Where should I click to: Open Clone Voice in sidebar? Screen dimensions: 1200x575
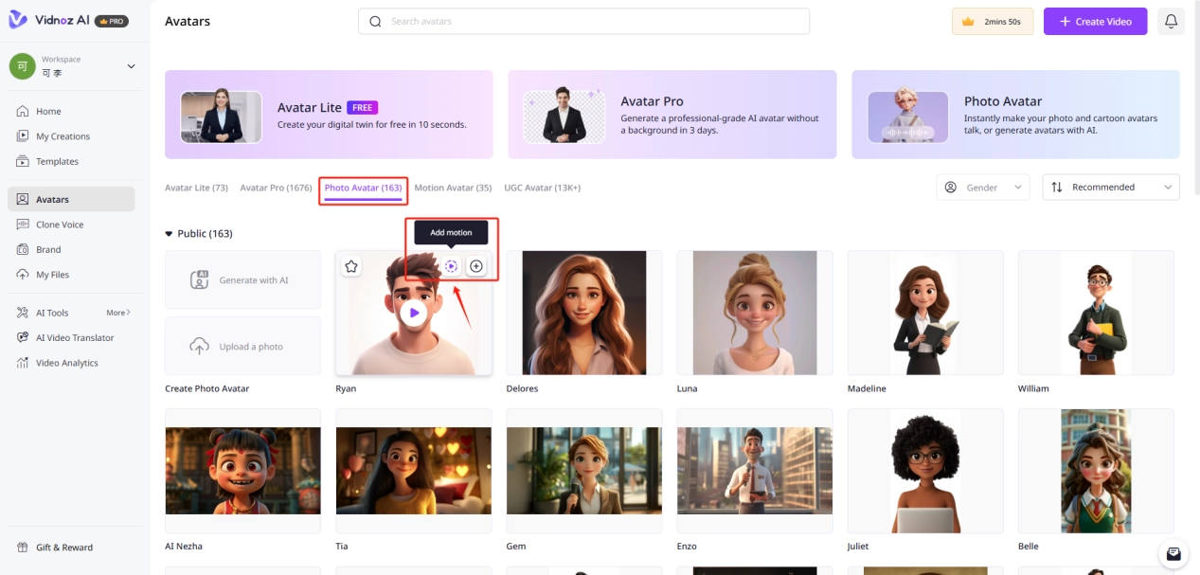coord(60,225)
